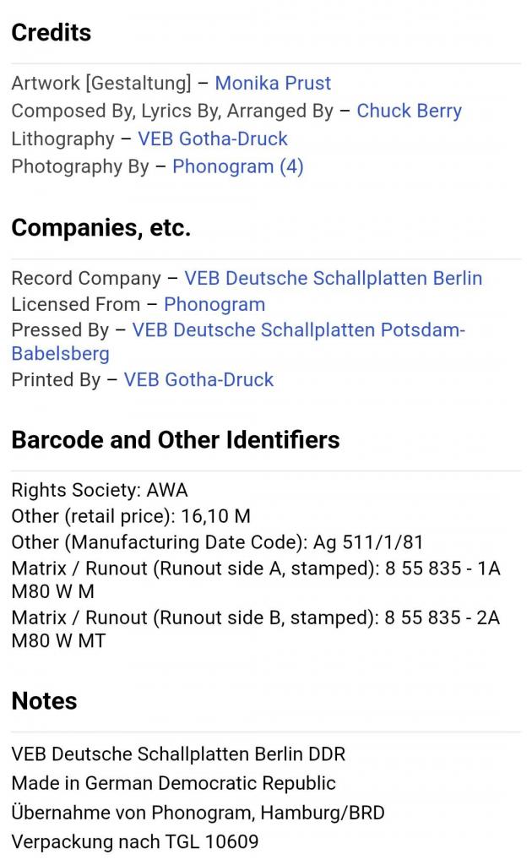Click Phonogram link beside Licensed From
Screen dimensions: 532x865
214,304
